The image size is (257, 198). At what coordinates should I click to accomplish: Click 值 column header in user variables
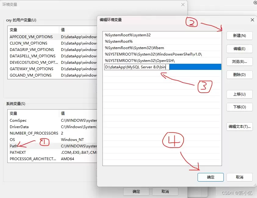(x=78, y=30)
